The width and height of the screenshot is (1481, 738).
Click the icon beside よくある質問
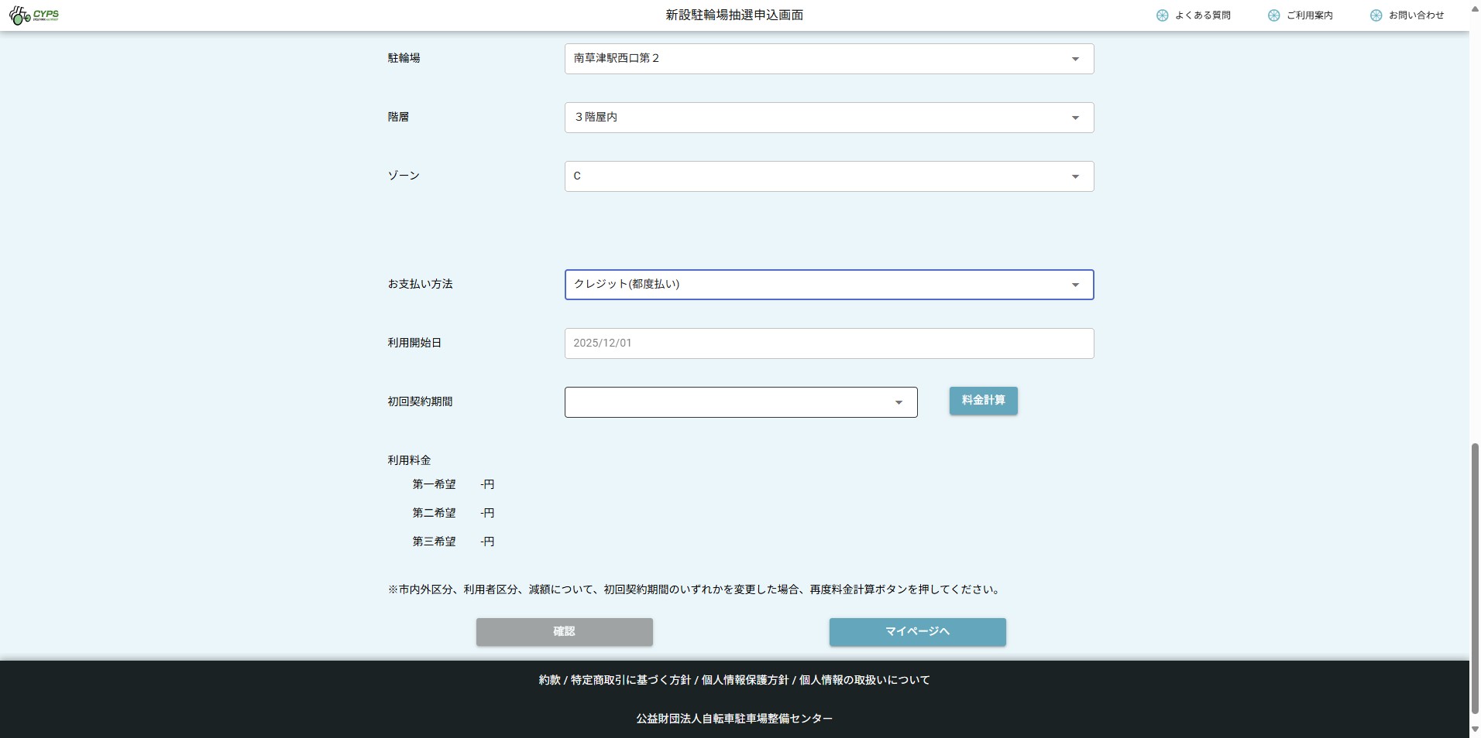[x=1162, y=15]
